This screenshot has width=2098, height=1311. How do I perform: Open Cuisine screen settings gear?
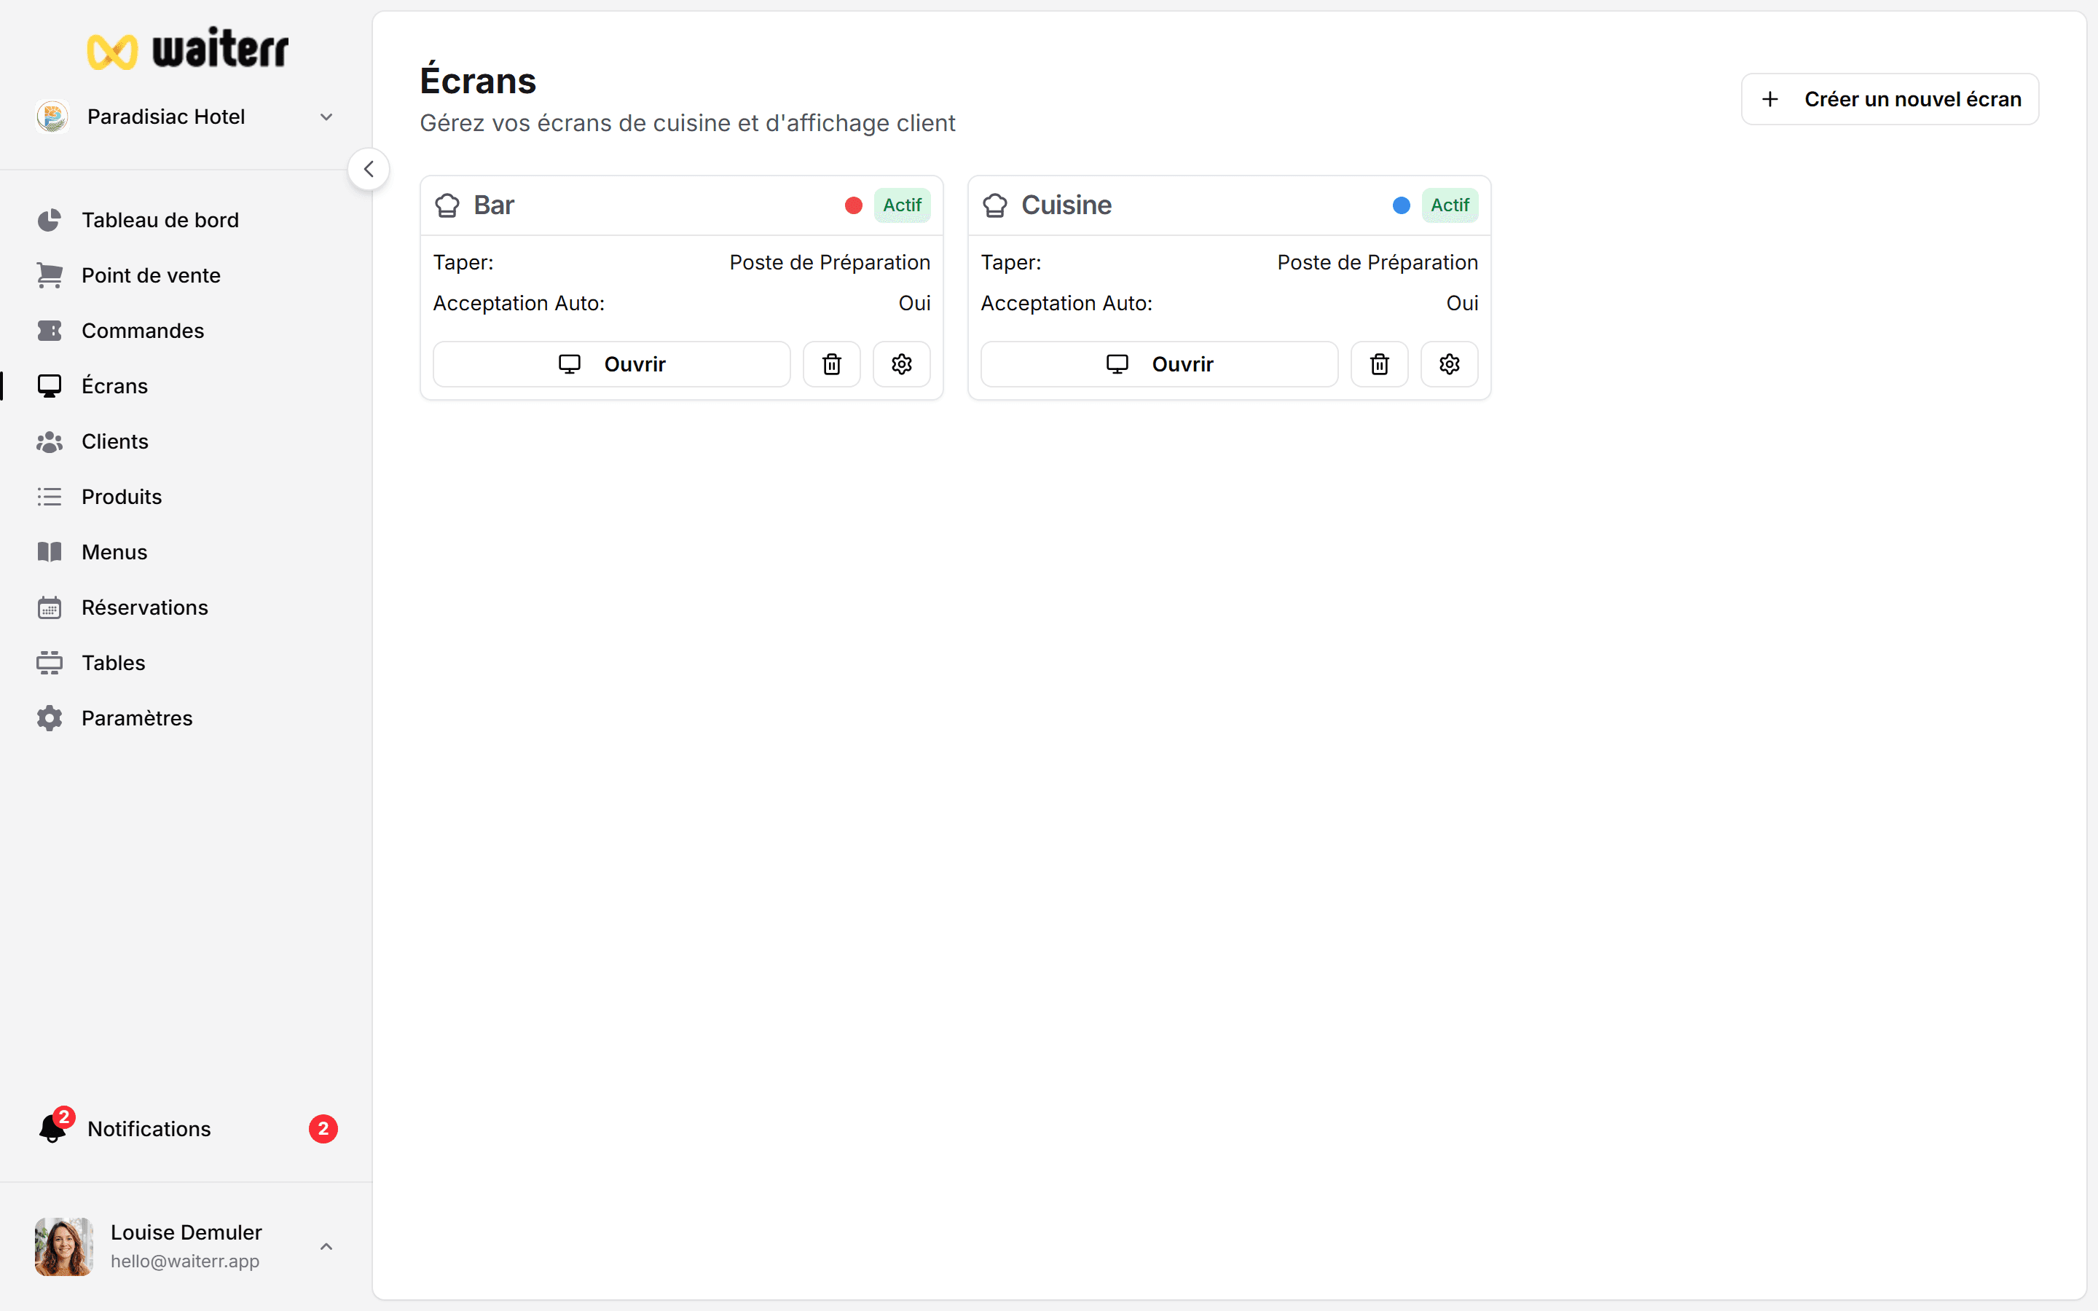pyautogui.click(x=1450, y=364)
